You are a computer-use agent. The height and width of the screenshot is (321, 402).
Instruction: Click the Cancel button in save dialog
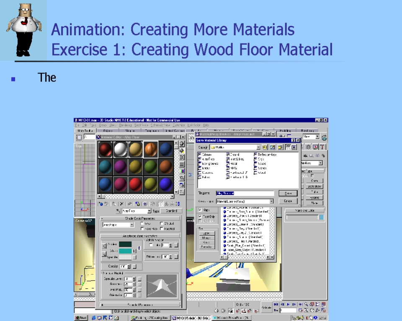pyautogui.click(x=288, y=201)
